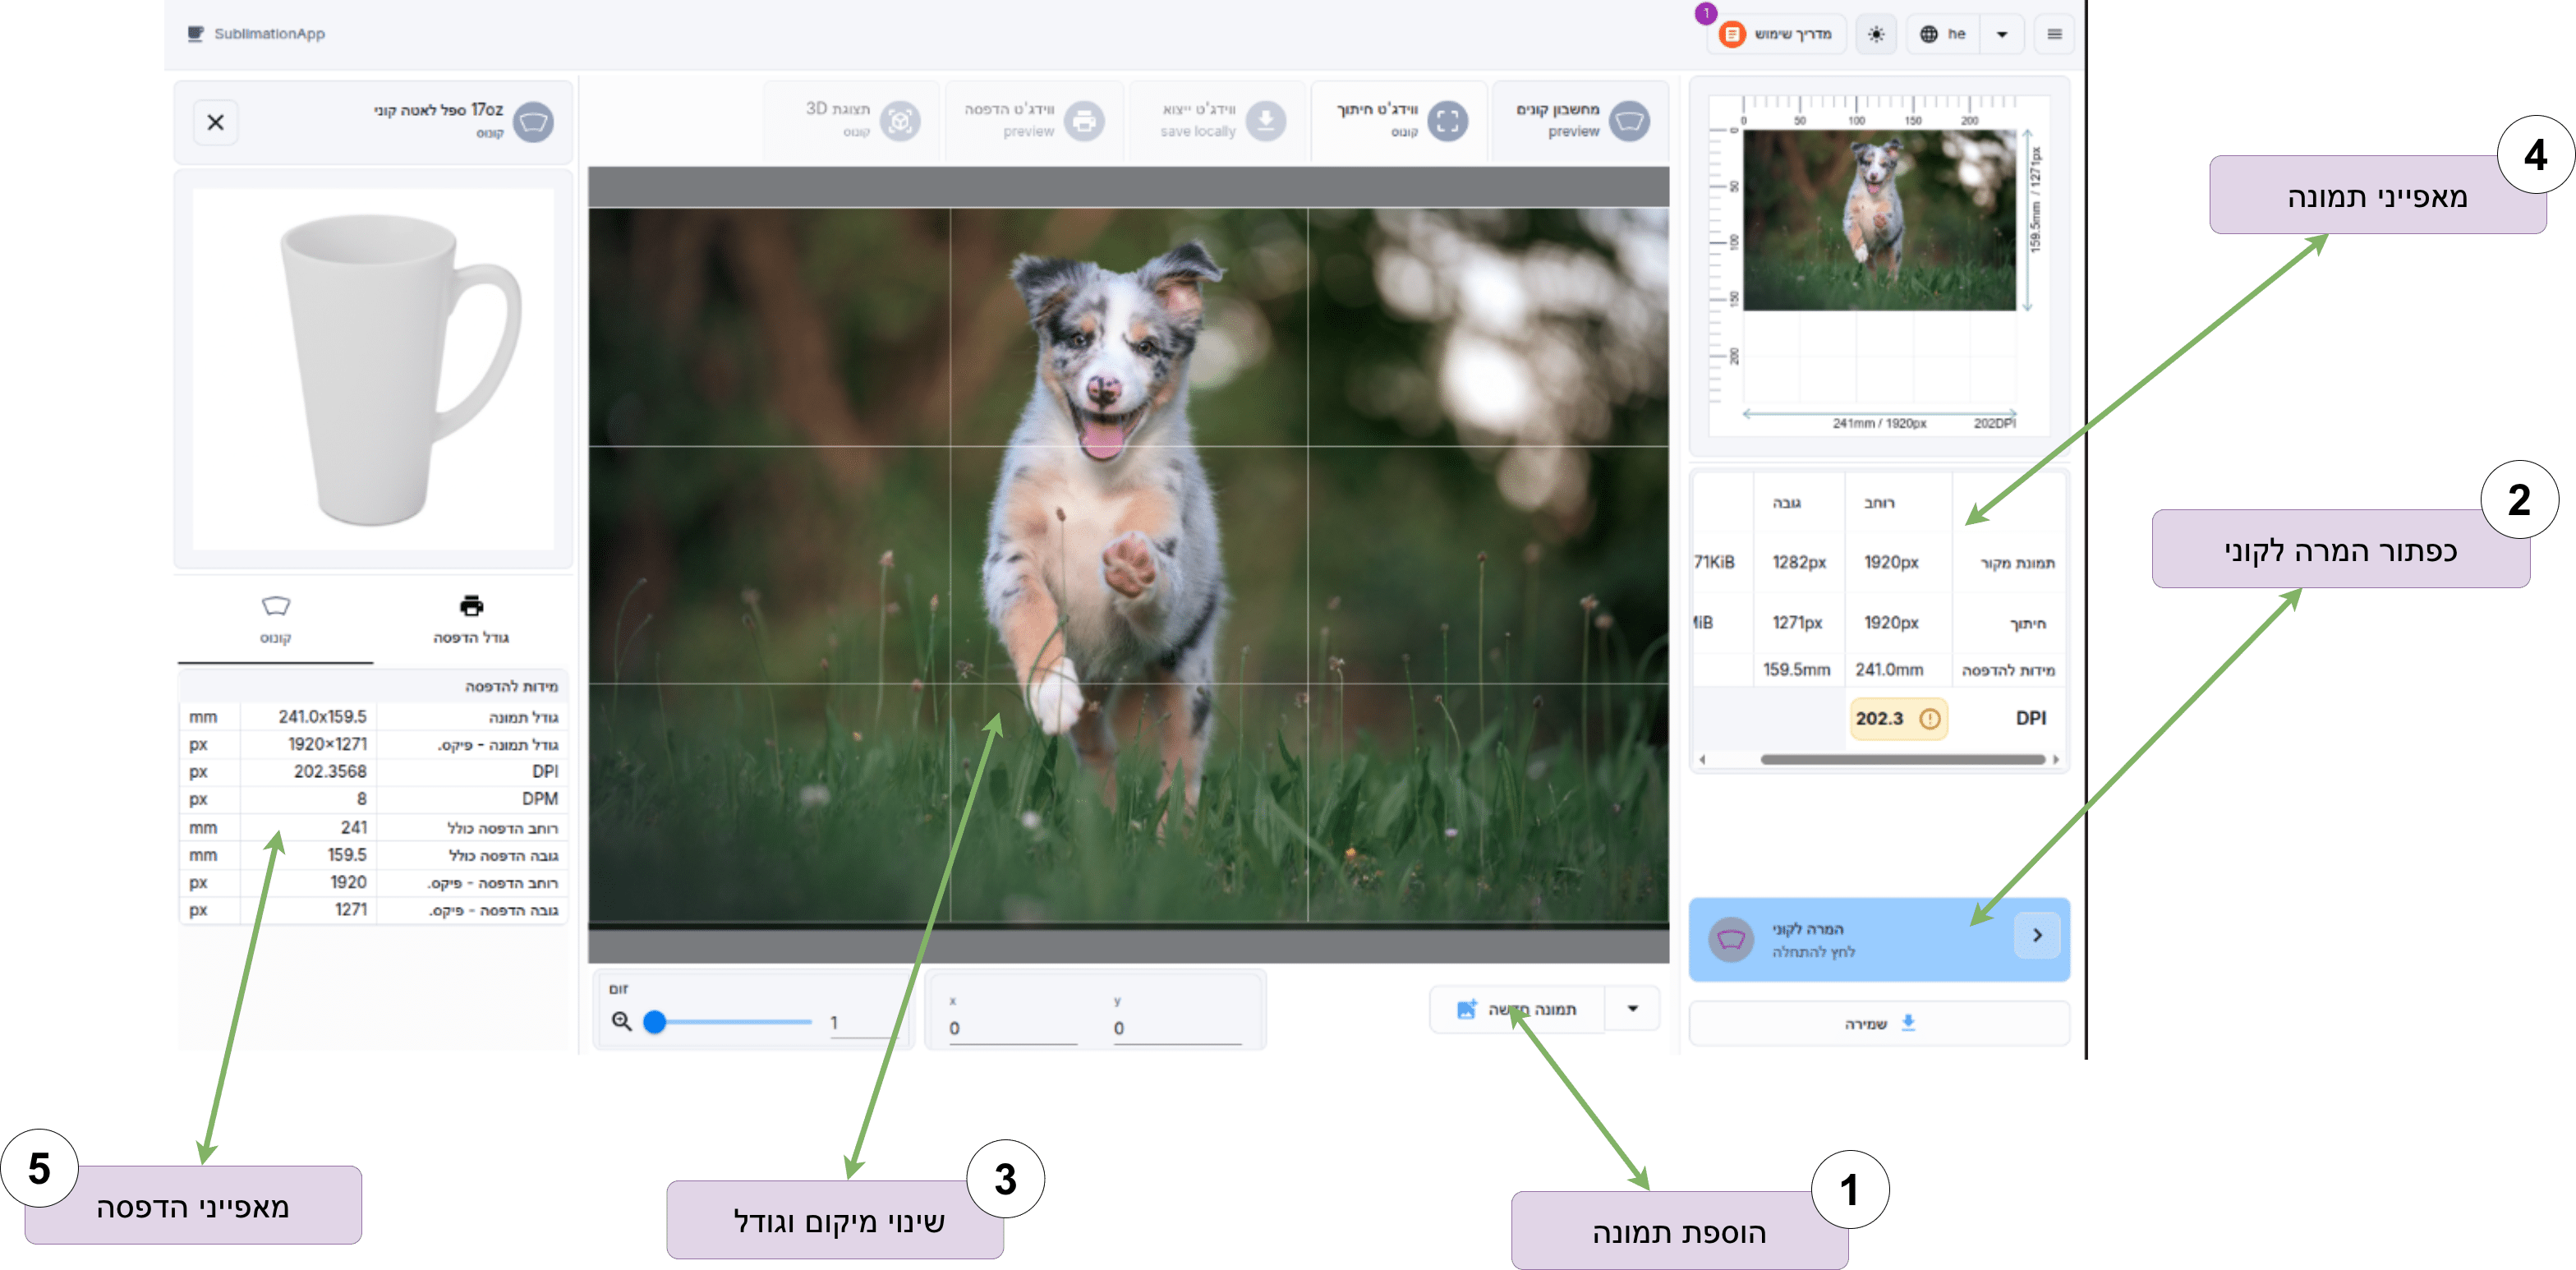
Task: Start the cone conversion blue button
Action: pyautogui.click(x=1878, y=939)
